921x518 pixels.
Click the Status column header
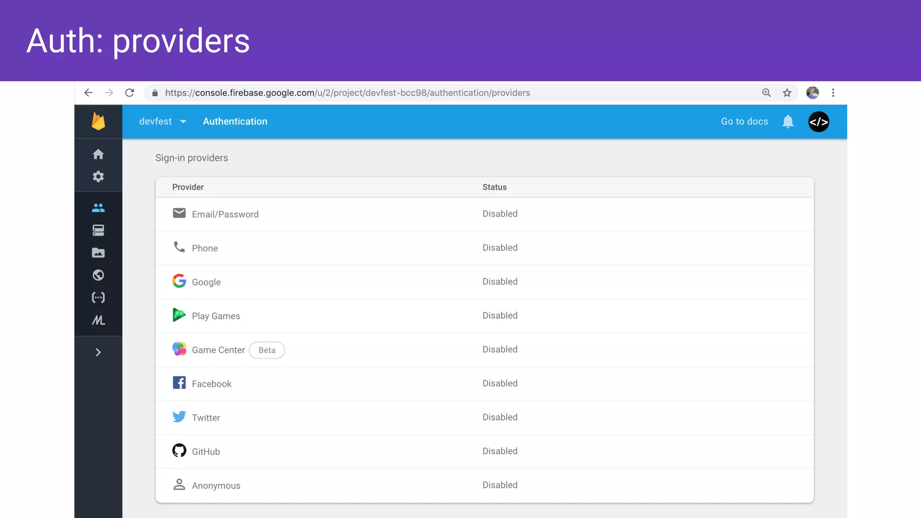coord(494,187)
